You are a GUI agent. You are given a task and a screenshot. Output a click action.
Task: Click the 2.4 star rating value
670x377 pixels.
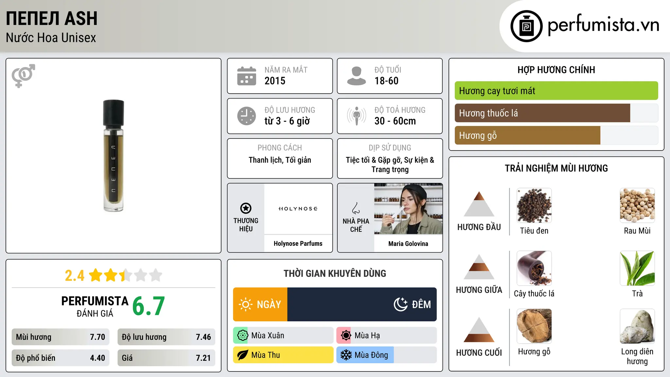(75, 276)
